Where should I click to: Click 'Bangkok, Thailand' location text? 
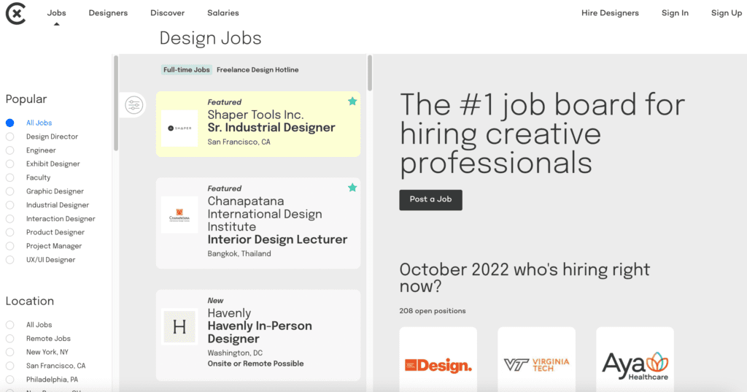point(239,254)
